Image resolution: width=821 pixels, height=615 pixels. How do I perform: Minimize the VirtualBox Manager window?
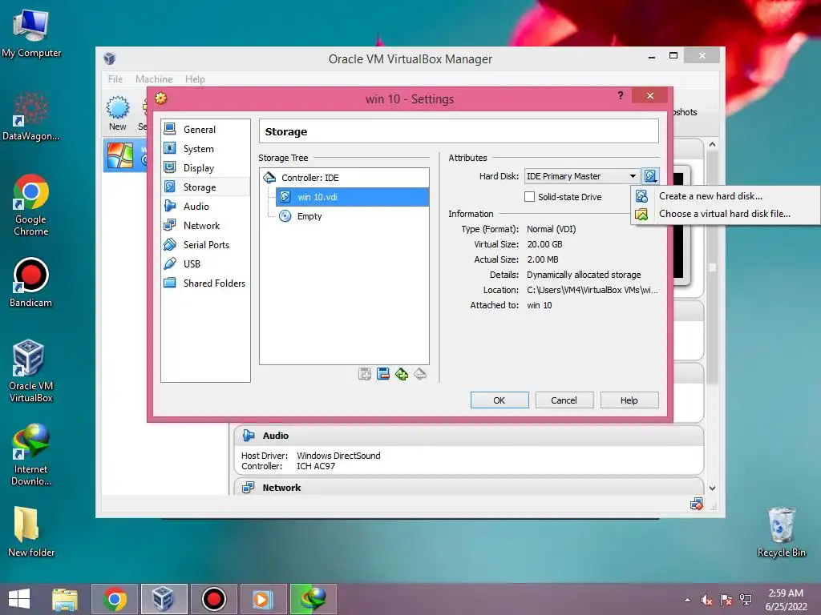(652, 57)
